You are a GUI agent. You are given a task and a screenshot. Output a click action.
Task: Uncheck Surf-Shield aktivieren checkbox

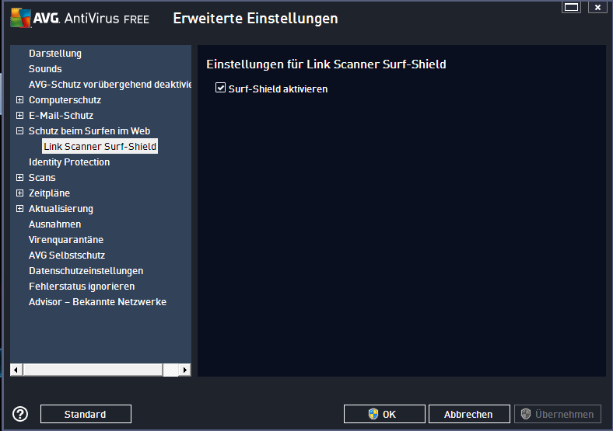(220, 88)
